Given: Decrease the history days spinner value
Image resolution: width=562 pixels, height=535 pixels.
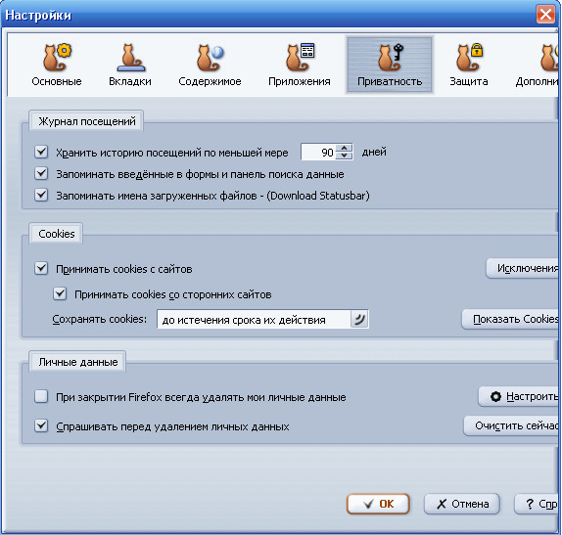Looking at the screenshot, I should pos(345,156).
